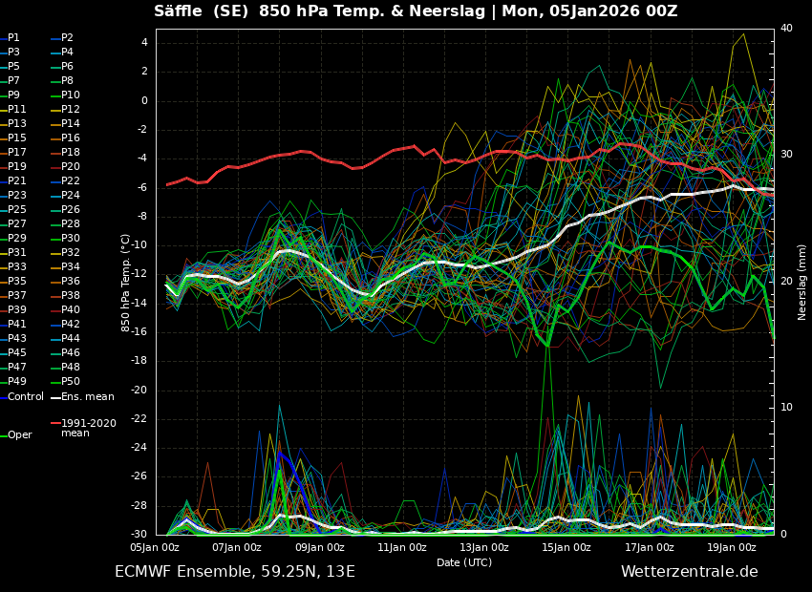Click the '15Jan 00z' date label

567,547
